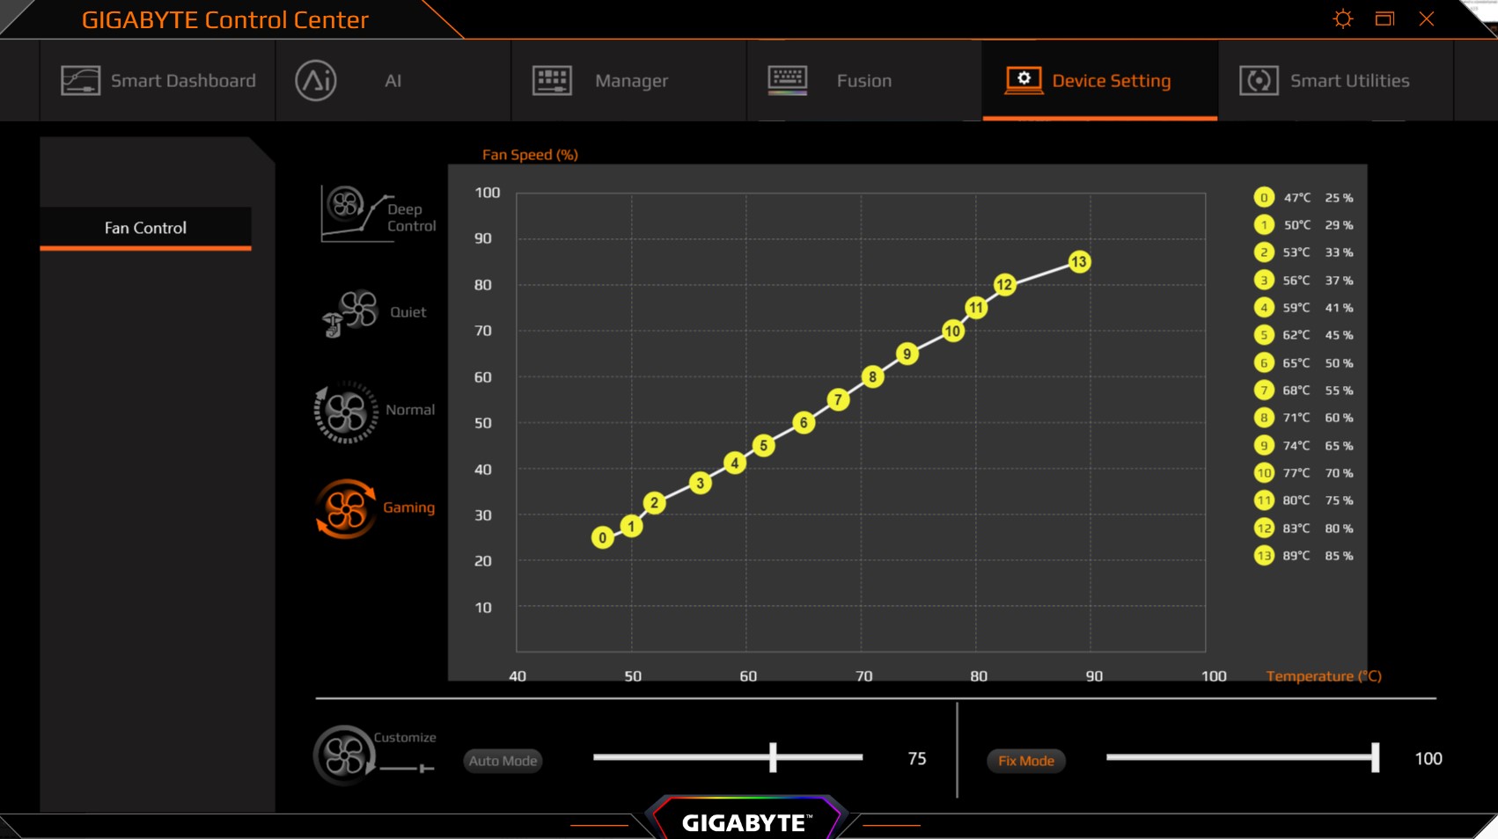
Task: Click curve point 9 on the graph
Action: coord(907,354)
